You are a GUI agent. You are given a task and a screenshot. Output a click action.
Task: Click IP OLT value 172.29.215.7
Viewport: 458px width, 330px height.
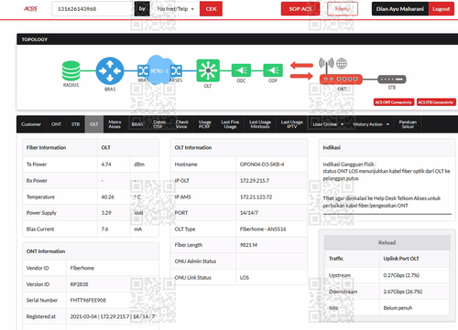click(x=255, y=181)
